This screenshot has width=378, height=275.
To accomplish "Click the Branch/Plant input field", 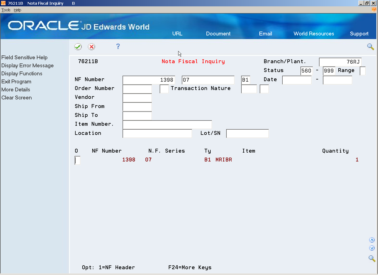I will click(x=340, y=62).
